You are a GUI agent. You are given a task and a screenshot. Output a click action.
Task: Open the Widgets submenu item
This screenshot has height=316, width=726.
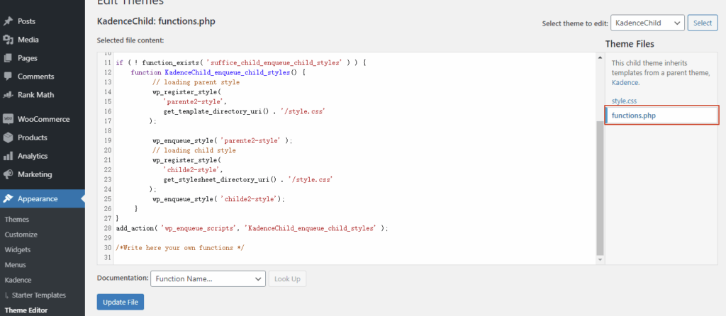(x=17, y=250)
